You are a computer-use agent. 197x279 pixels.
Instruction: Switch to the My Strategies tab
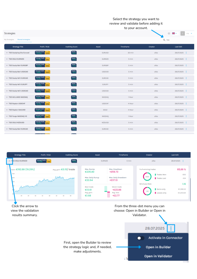click(x=9, y=40)
